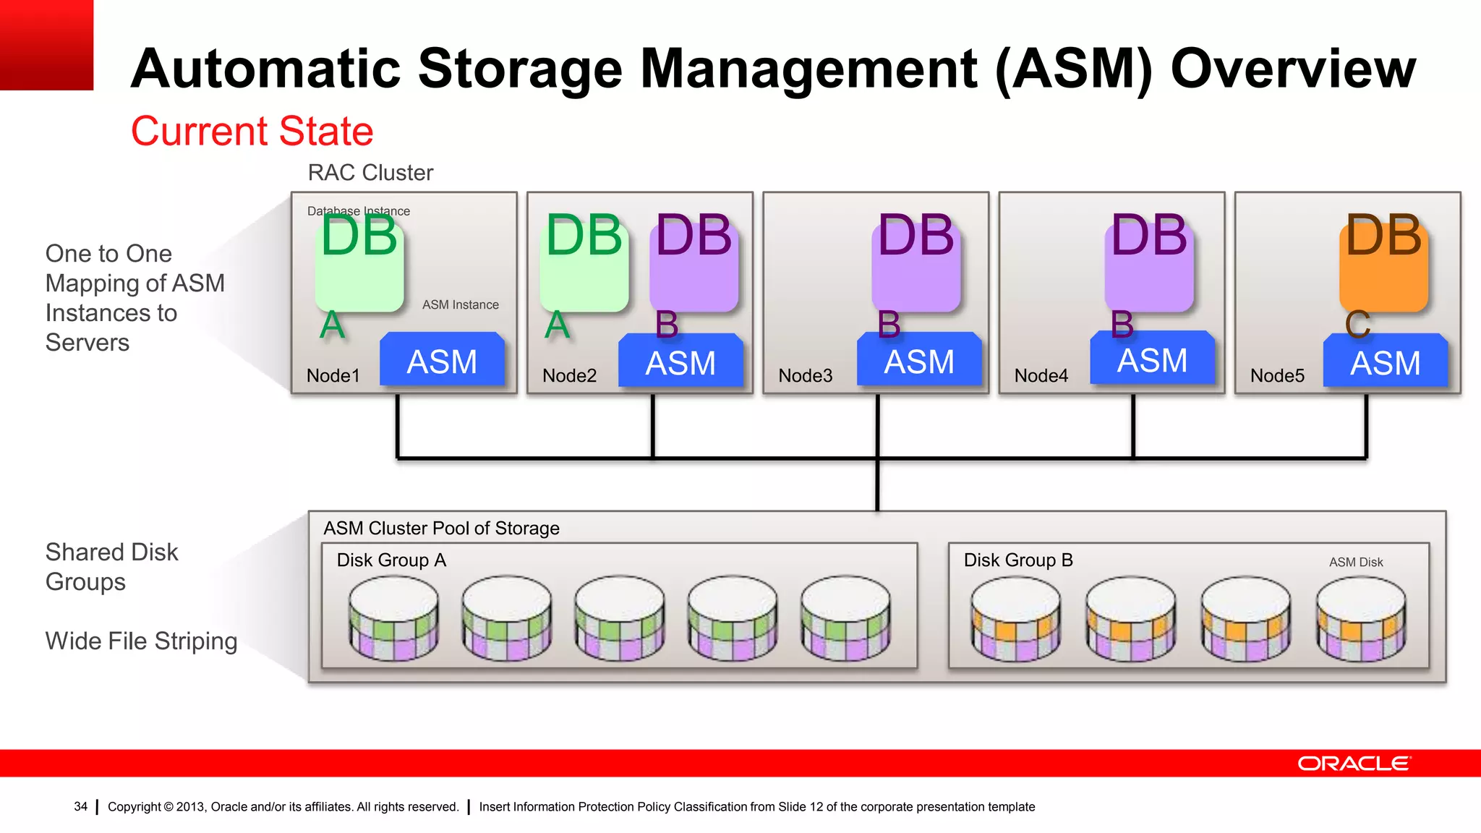Viewport: 1481px width, 833px height.
Task: Click the 'Wide File Striping' text
Action: pos(141,641)
